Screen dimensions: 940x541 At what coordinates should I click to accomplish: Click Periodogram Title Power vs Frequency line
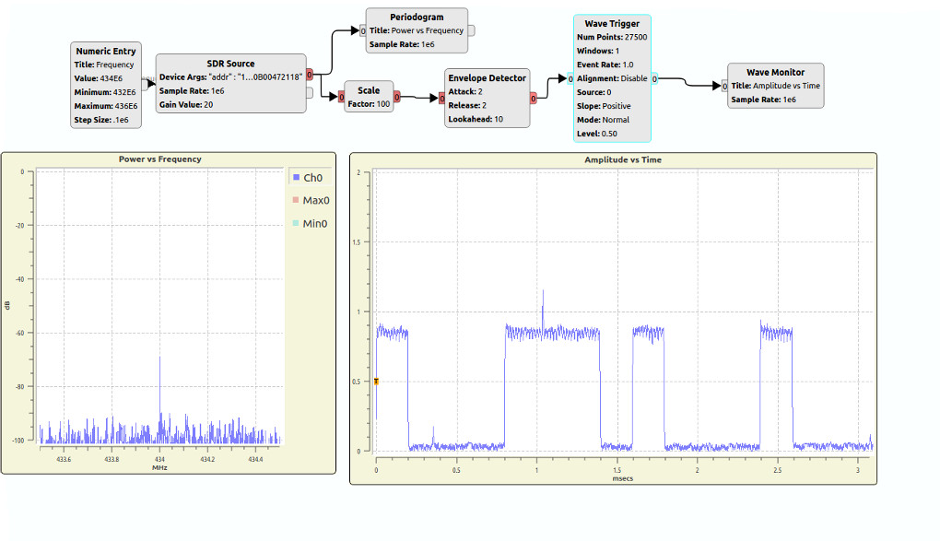click(417, 30)
